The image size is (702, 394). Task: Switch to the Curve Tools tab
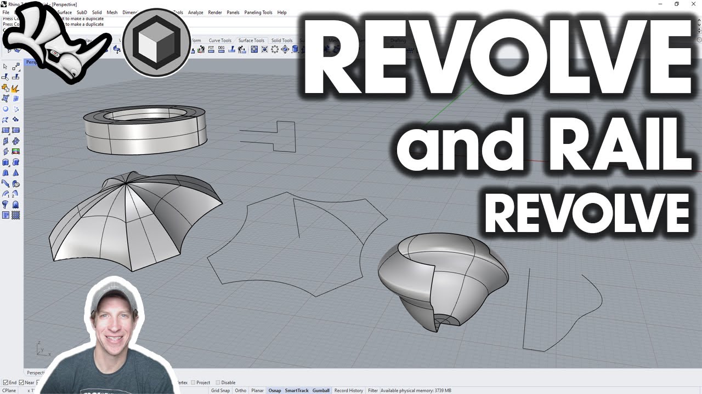tap(220, 40)
